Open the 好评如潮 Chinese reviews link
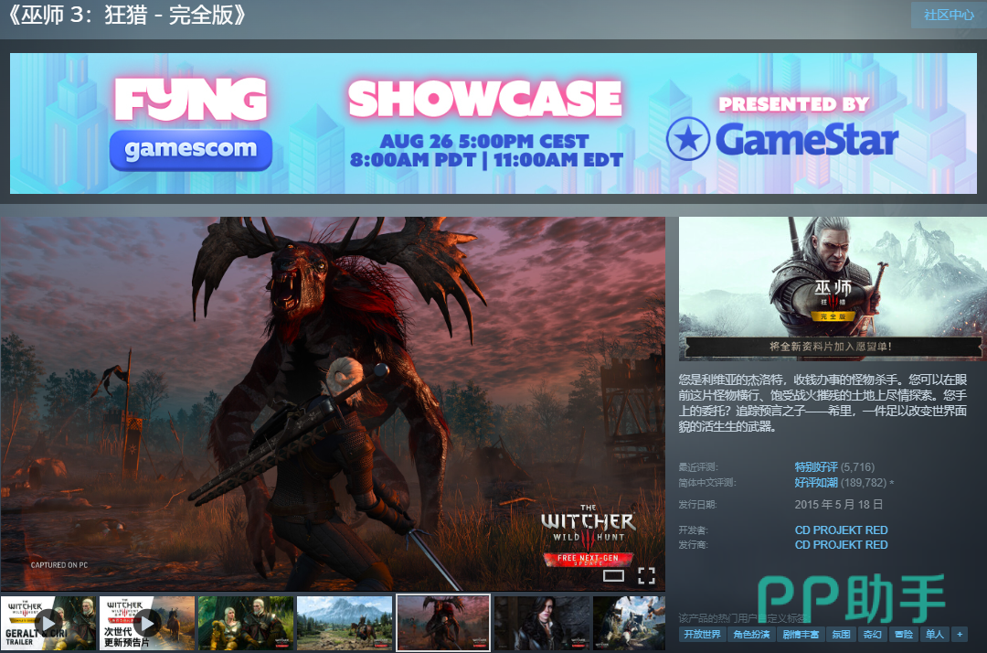This screenshot has width=987, height=653. pyautogui.click(x=816, y=482)
